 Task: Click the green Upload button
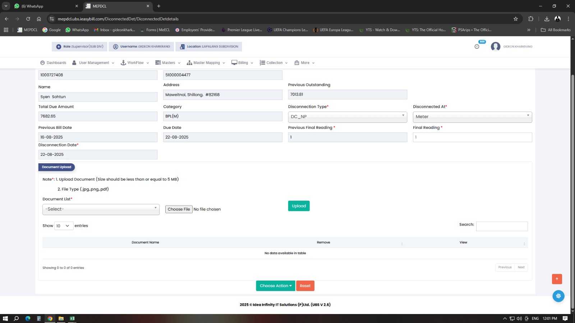coord(299,206)
